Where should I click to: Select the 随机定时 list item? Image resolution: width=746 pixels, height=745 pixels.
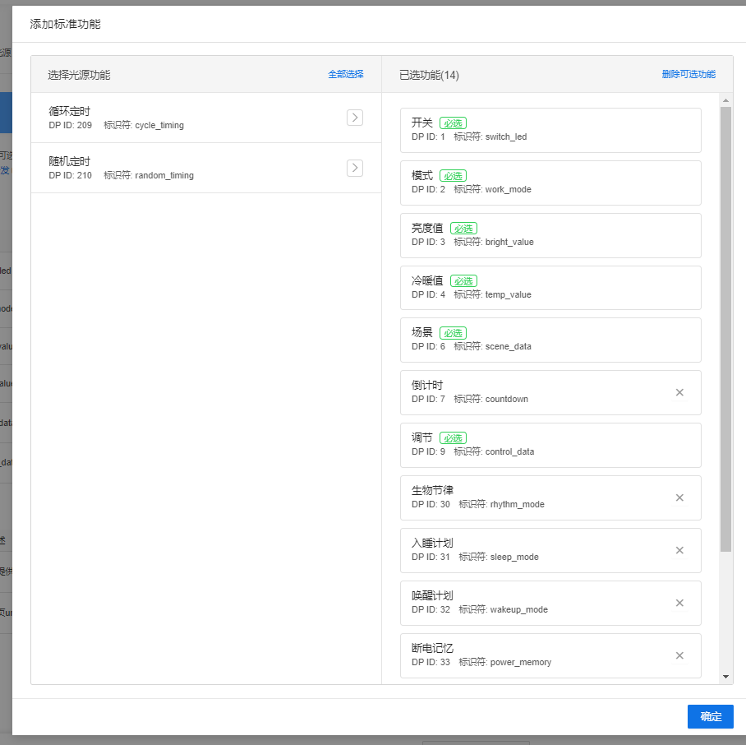tap(189, 168)
